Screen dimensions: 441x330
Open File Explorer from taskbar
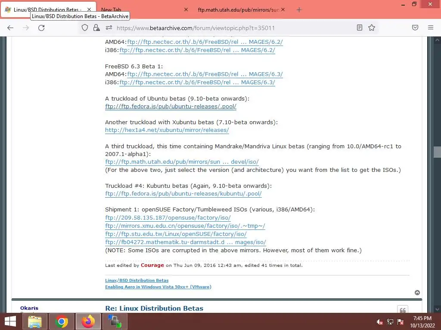click(34, 321)
